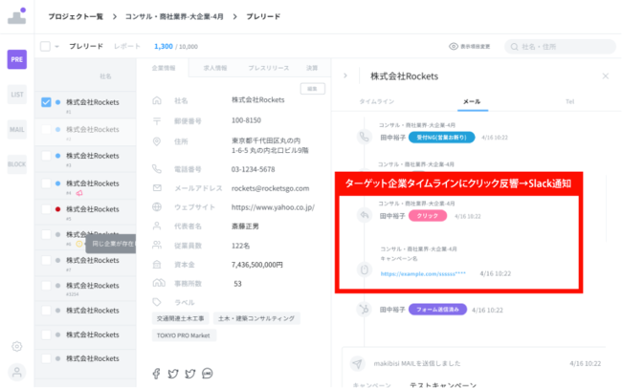Check the checkbox of row #3254
Image resolution: width=622 pixels, height=388 pixels.
point(46,286)
